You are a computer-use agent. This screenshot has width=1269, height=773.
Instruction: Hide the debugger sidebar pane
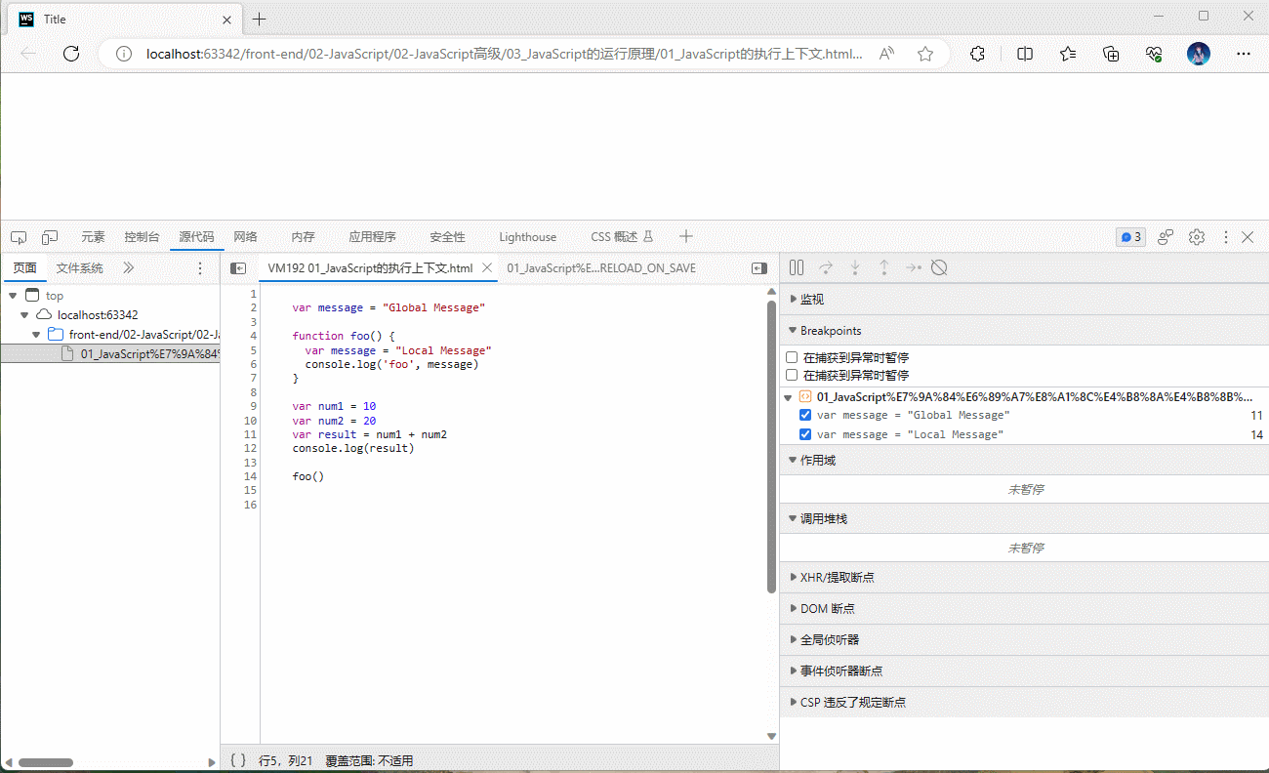[x=759, y=268]
